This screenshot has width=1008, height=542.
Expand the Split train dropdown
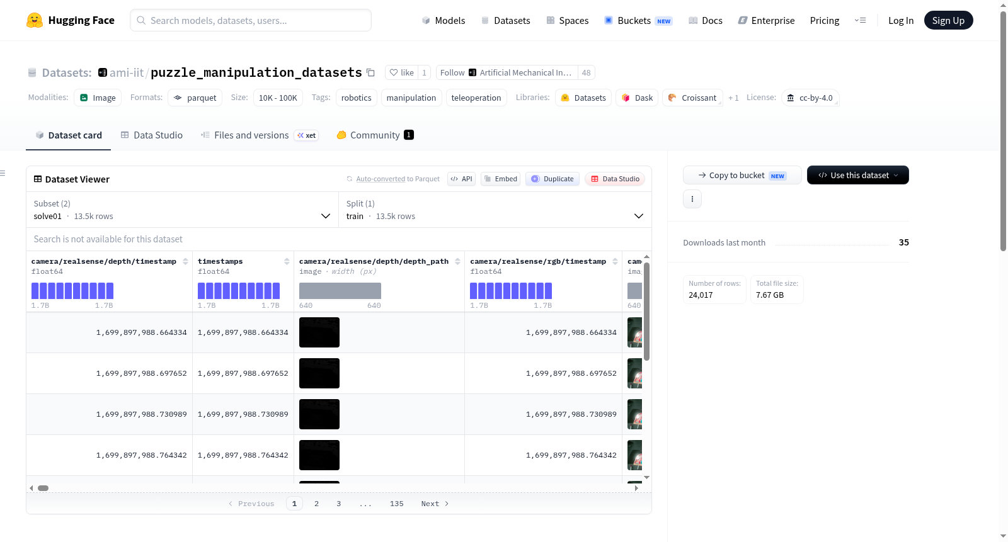pyautogui.click(x=495, y=210)
